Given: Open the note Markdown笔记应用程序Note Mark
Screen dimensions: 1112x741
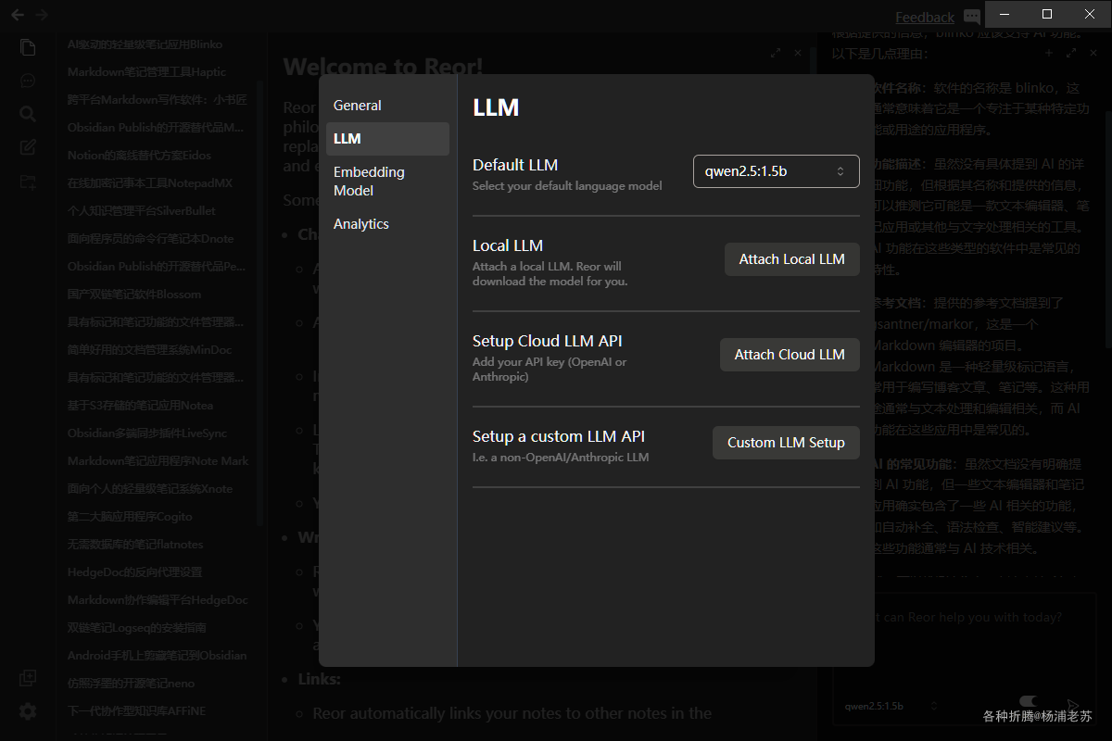Looking at the screenshot, I should [x=158, y=461].
